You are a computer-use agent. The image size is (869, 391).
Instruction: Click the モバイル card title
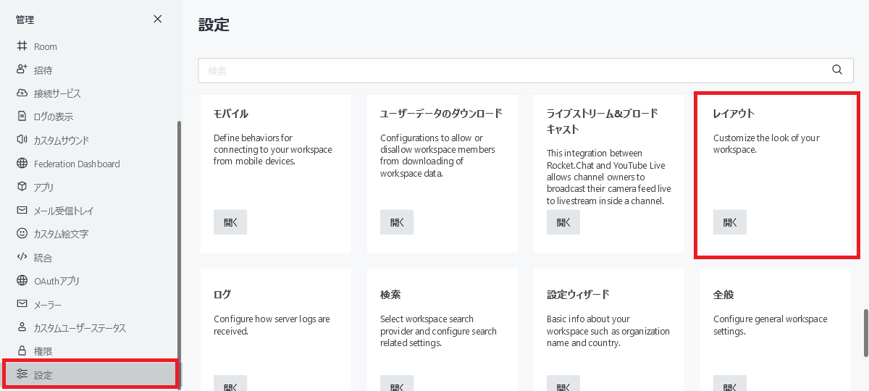coord(231,114)
